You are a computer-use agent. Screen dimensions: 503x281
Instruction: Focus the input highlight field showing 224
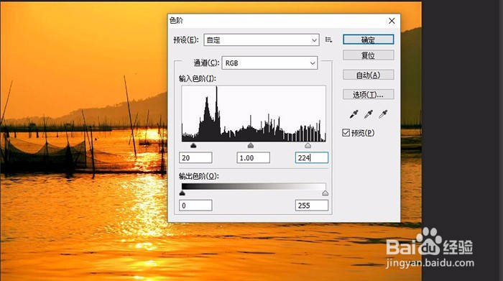click(x=312, y=157)
